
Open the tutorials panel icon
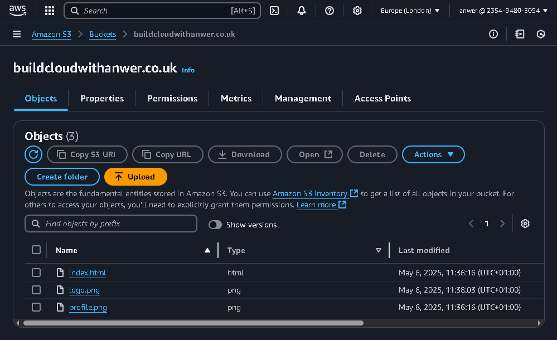(520, 34)
